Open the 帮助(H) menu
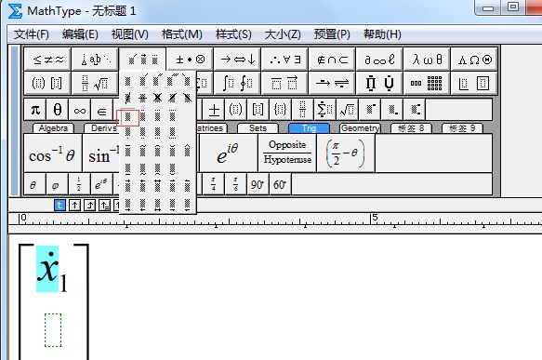Viewport: 542px width, 360px height. point(382,34)
